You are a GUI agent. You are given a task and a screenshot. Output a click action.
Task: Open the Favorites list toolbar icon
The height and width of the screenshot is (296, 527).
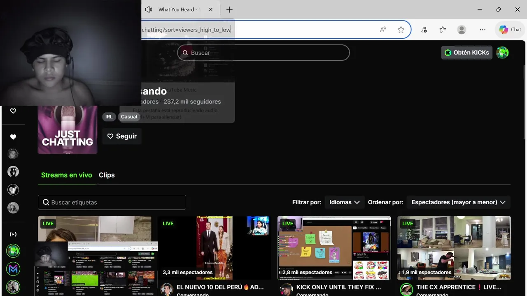pyautogui.click(x=443, y=30)
